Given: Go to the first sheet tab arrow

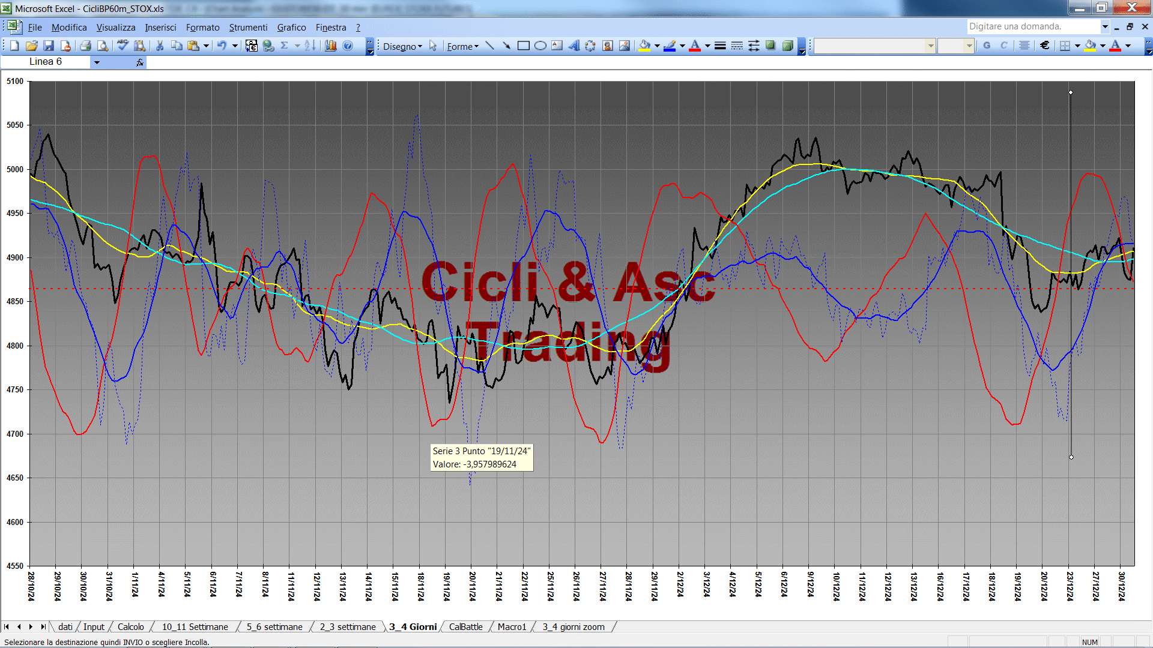Looking at the screenshot, I should coord(7,627).
